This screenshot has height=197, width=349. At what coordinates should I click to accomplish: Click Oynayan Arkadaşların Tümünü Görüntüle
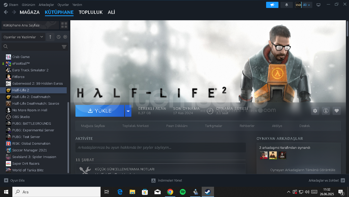point(303,170)
